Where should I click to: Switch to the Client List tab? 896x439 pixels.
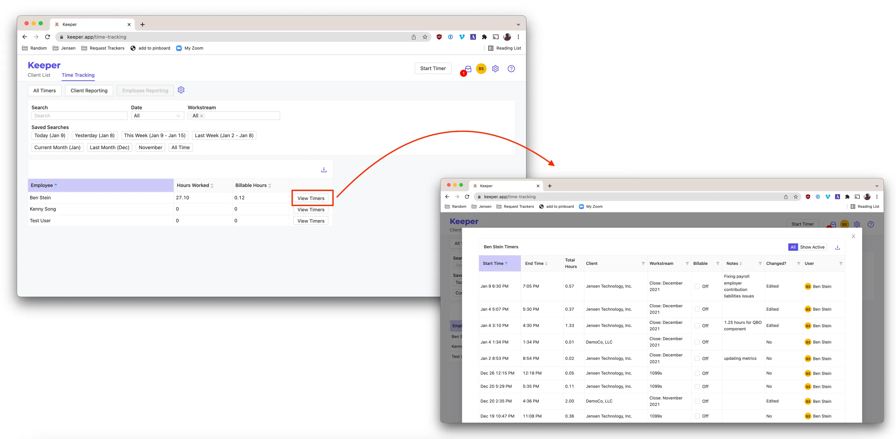click(39, 75)
